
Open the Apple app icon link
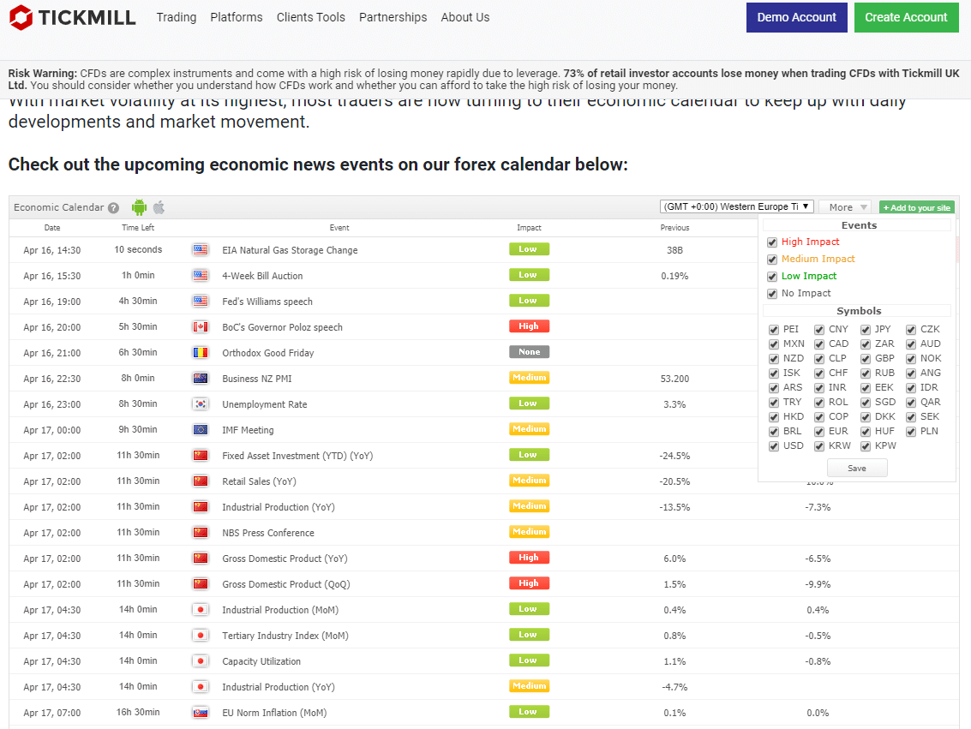click(x=159, y=207)
